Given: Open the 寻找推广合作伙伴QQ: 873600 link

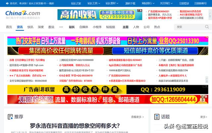Looking at the screenshot, I should pyautogui.click(x=76, y=81).
